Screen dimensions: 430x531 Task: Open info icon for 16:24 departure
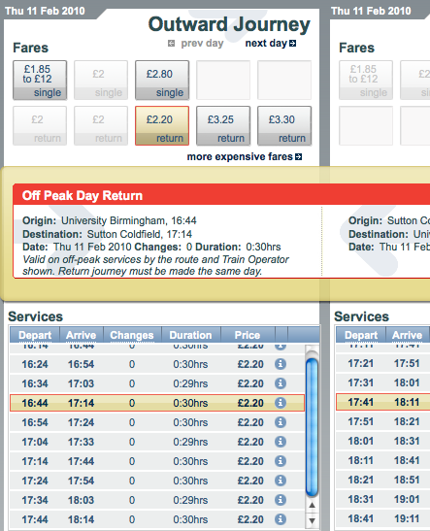coord(281,364)
